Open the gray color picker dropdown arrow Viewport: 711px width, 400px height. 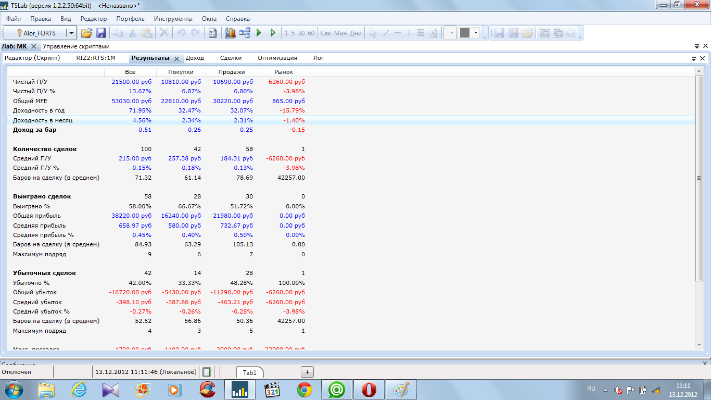pyautogui.click(x=476, y=33)
